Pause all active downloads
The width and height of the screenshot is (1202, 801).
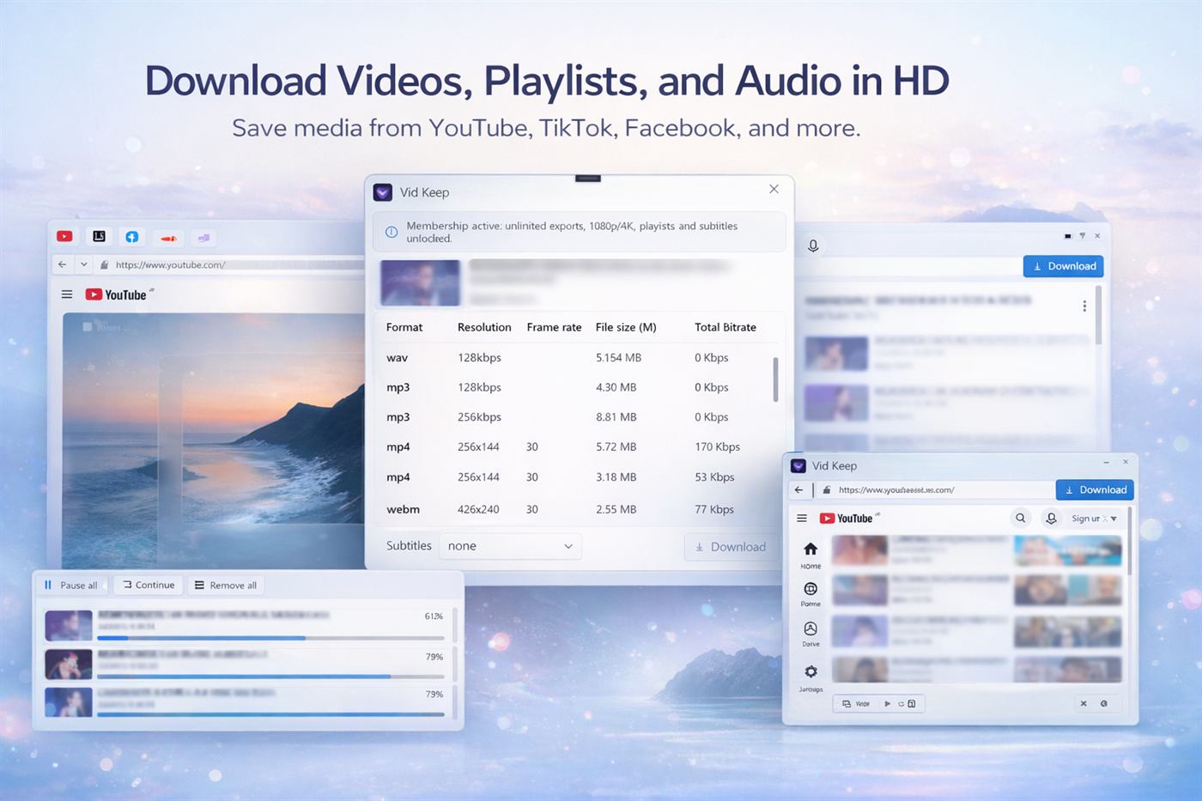pyautogui.click(x=72, y=585)
